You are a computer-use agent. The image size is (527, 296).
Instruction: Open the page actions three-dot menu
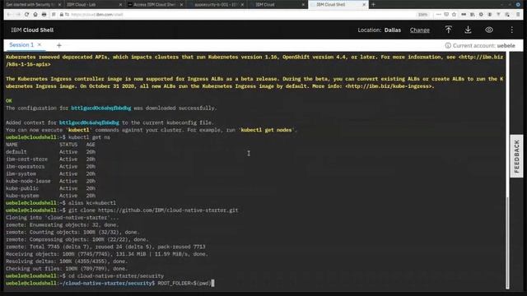pyautogui.click(x=439, y=15)
